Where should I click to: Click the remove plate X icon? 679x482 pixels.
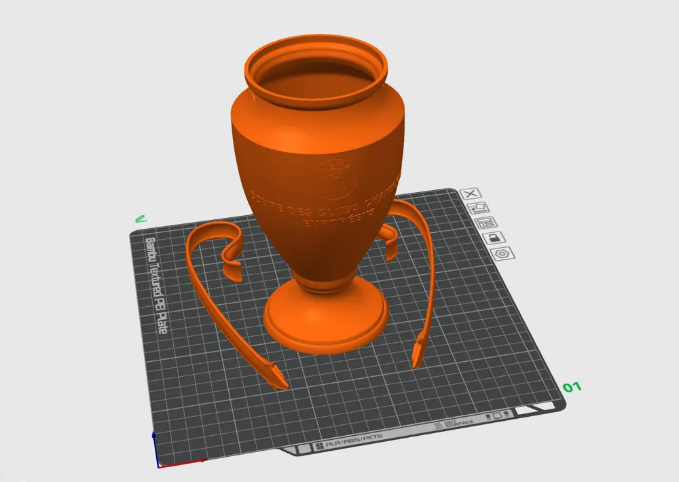point(471,193)
